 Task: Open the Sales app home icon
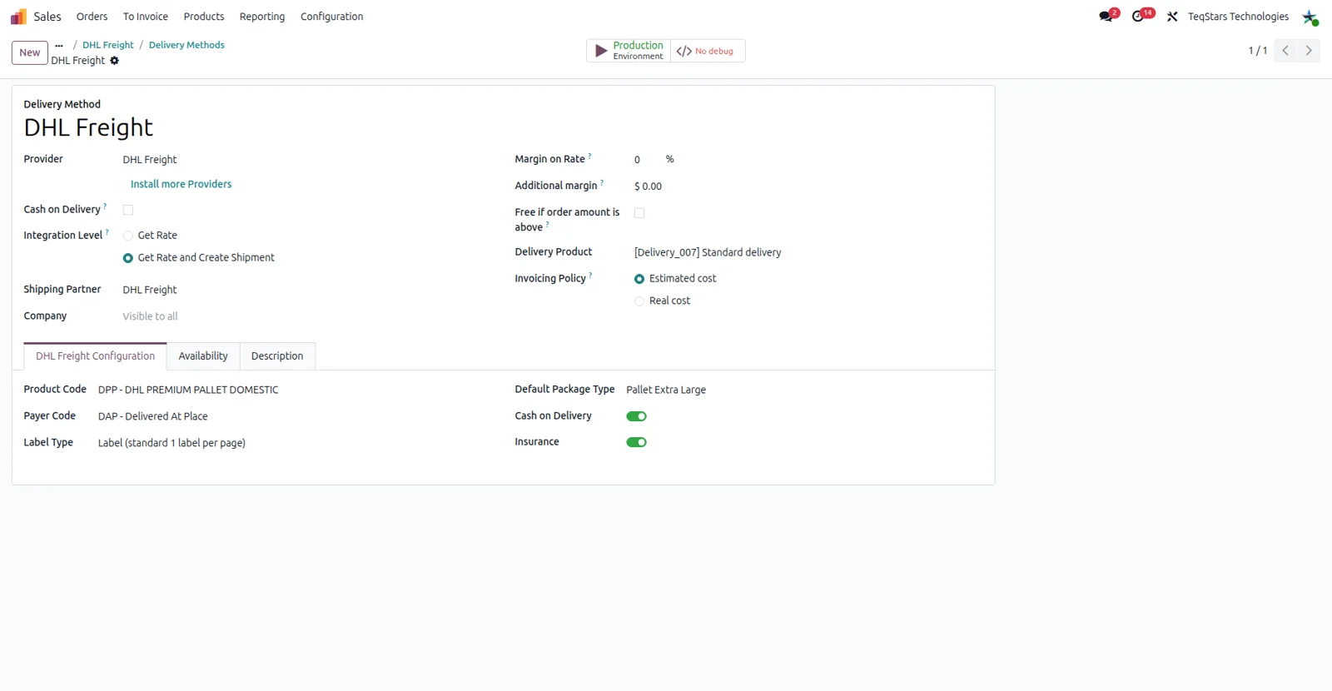[18, 17]
